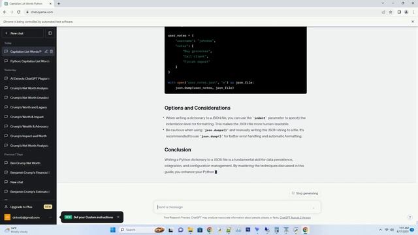This screenshot has height=235, width=418.
Task: Bookmark this page with the star icon
Action: click(391, 12)
